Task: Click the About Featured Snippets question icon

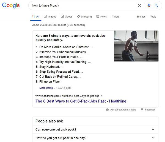Action: (107, 110)
